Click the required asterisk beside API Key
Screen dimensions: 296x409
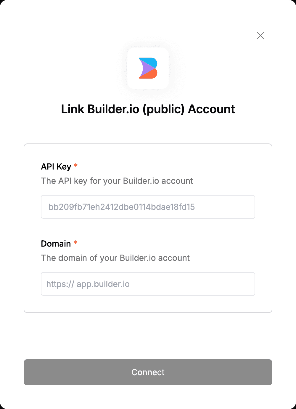coord(76,165)
